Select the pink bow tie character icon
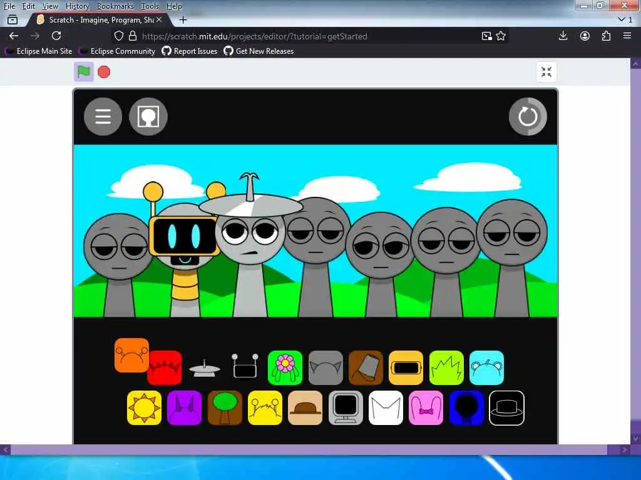 pos(426,407)
